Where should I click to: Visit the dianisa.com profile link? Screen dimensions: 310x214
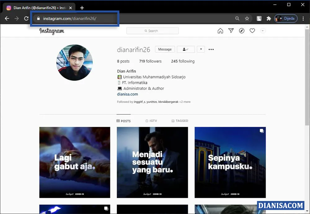(127, 94)
